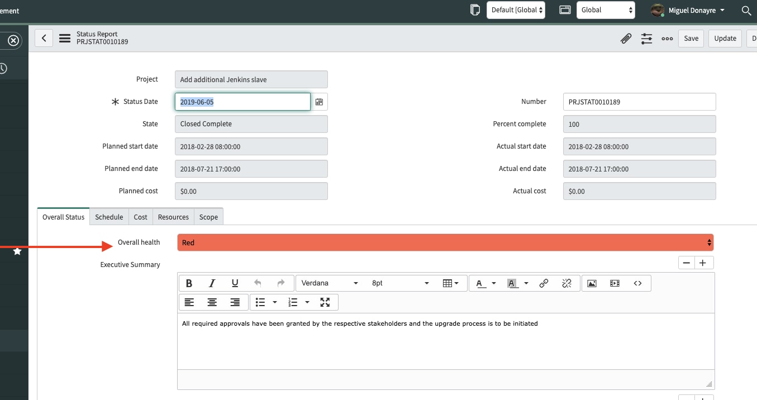Click inside the Executive Summary text area

[446, 341]
